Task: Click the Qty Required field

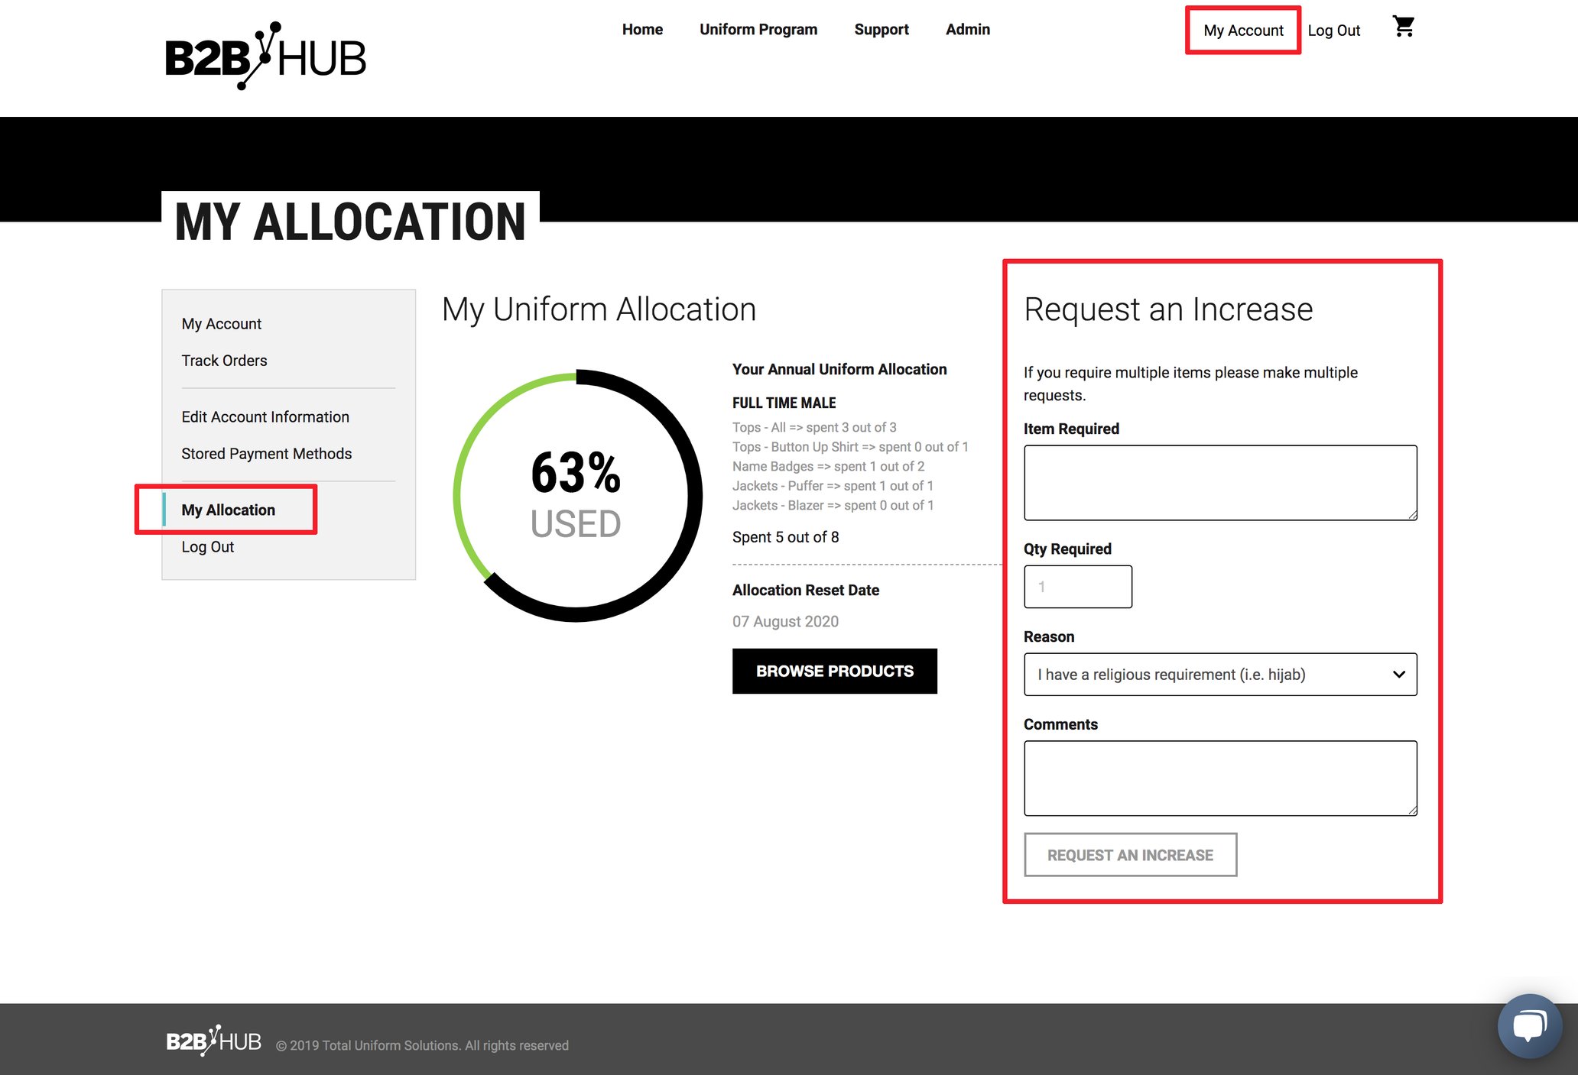Action: click(x=1077, y=587)
